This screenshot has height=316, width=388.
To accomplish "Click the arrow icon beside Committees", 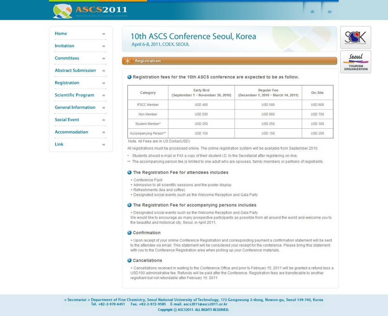I will [104, 59].
